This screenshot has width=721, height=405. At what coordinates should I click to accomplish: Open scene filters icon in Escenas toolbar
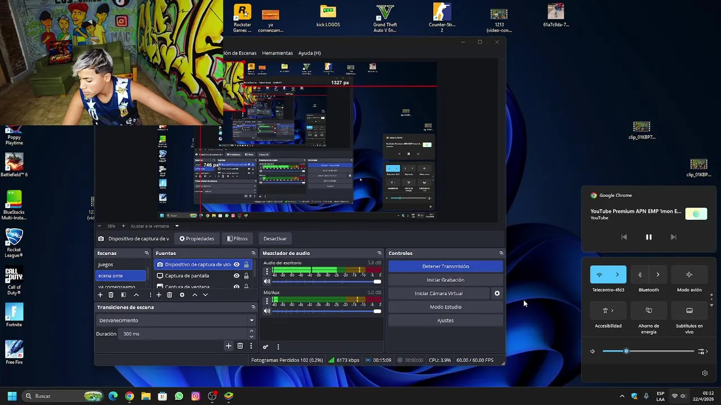click(x=123, y=295)
